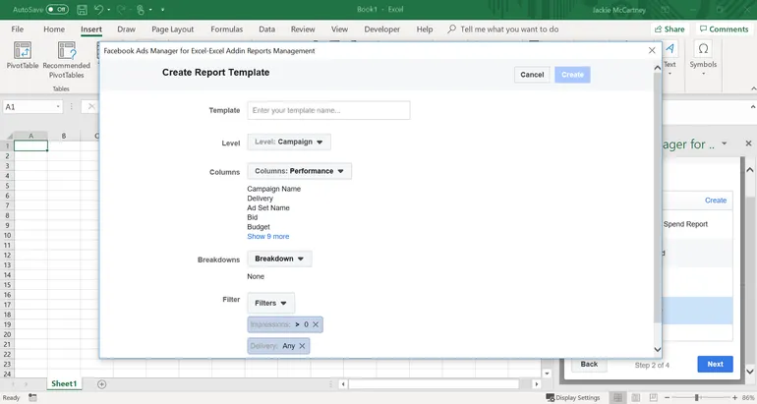Click the 'Show 9 more' link
The image size is (757, 404).
tap(267, 236)
